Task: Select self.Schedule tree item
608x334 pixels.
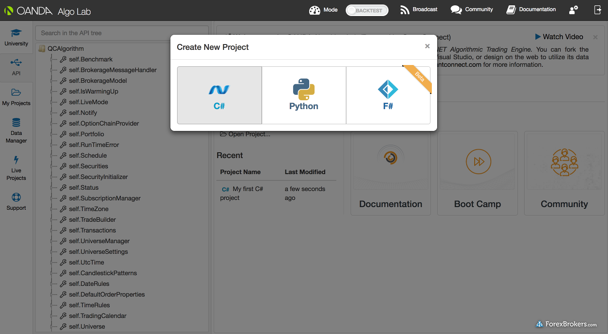Action: pyautogui.click(x=88, y=155)
